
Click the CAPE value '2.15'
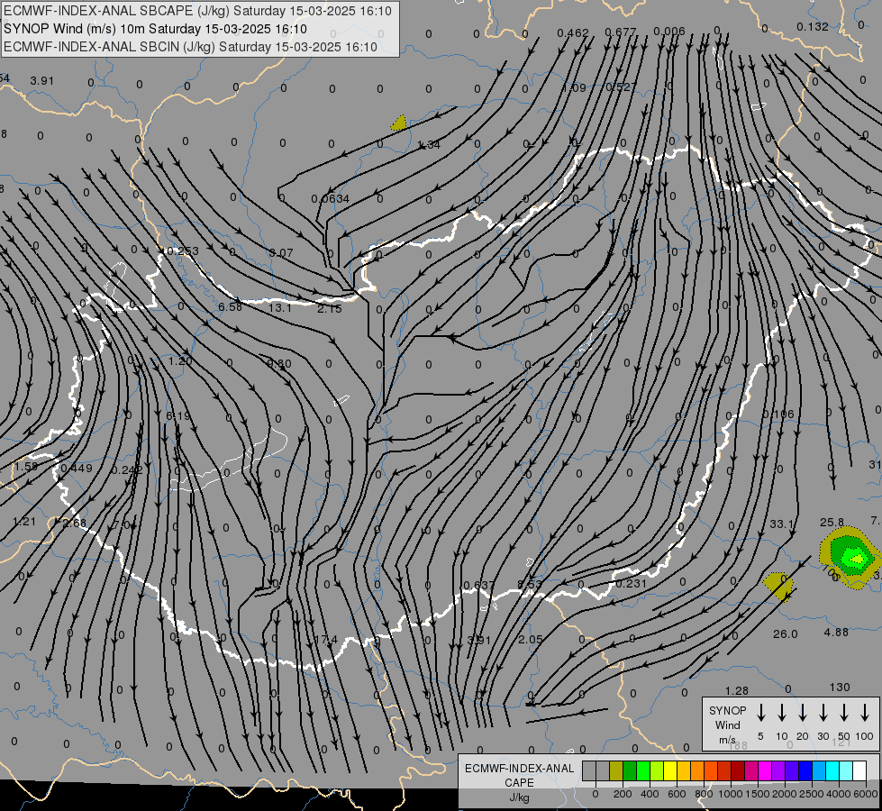(329, 309)
